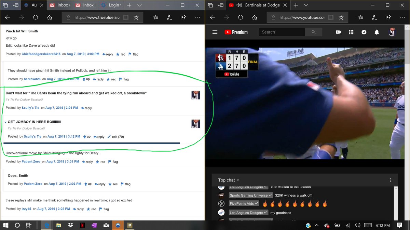Viewport: 410px width, 230px height.
Task: Click the Cardinals at Dodgers video player
Action: click(x=304, y=103)
